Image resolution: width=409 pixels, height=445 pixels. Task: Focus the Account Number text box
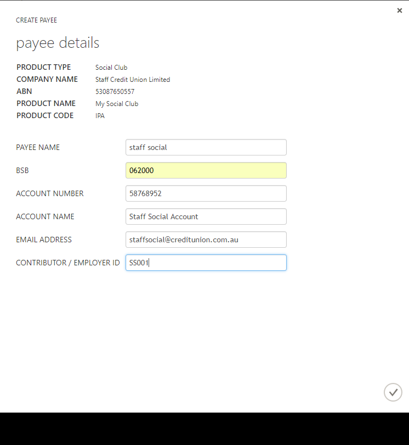pos(206,193)
